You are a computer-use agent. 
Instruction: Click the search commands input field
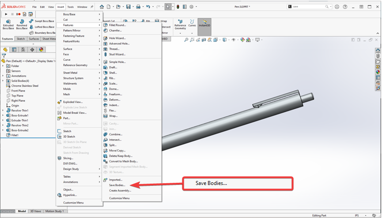[308, 7]
